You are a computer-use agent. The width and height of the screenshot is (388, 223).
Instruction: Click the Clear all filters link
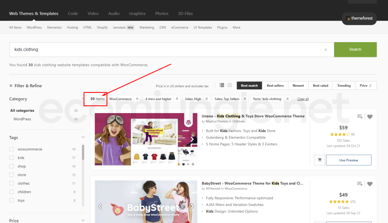[303, 99]
